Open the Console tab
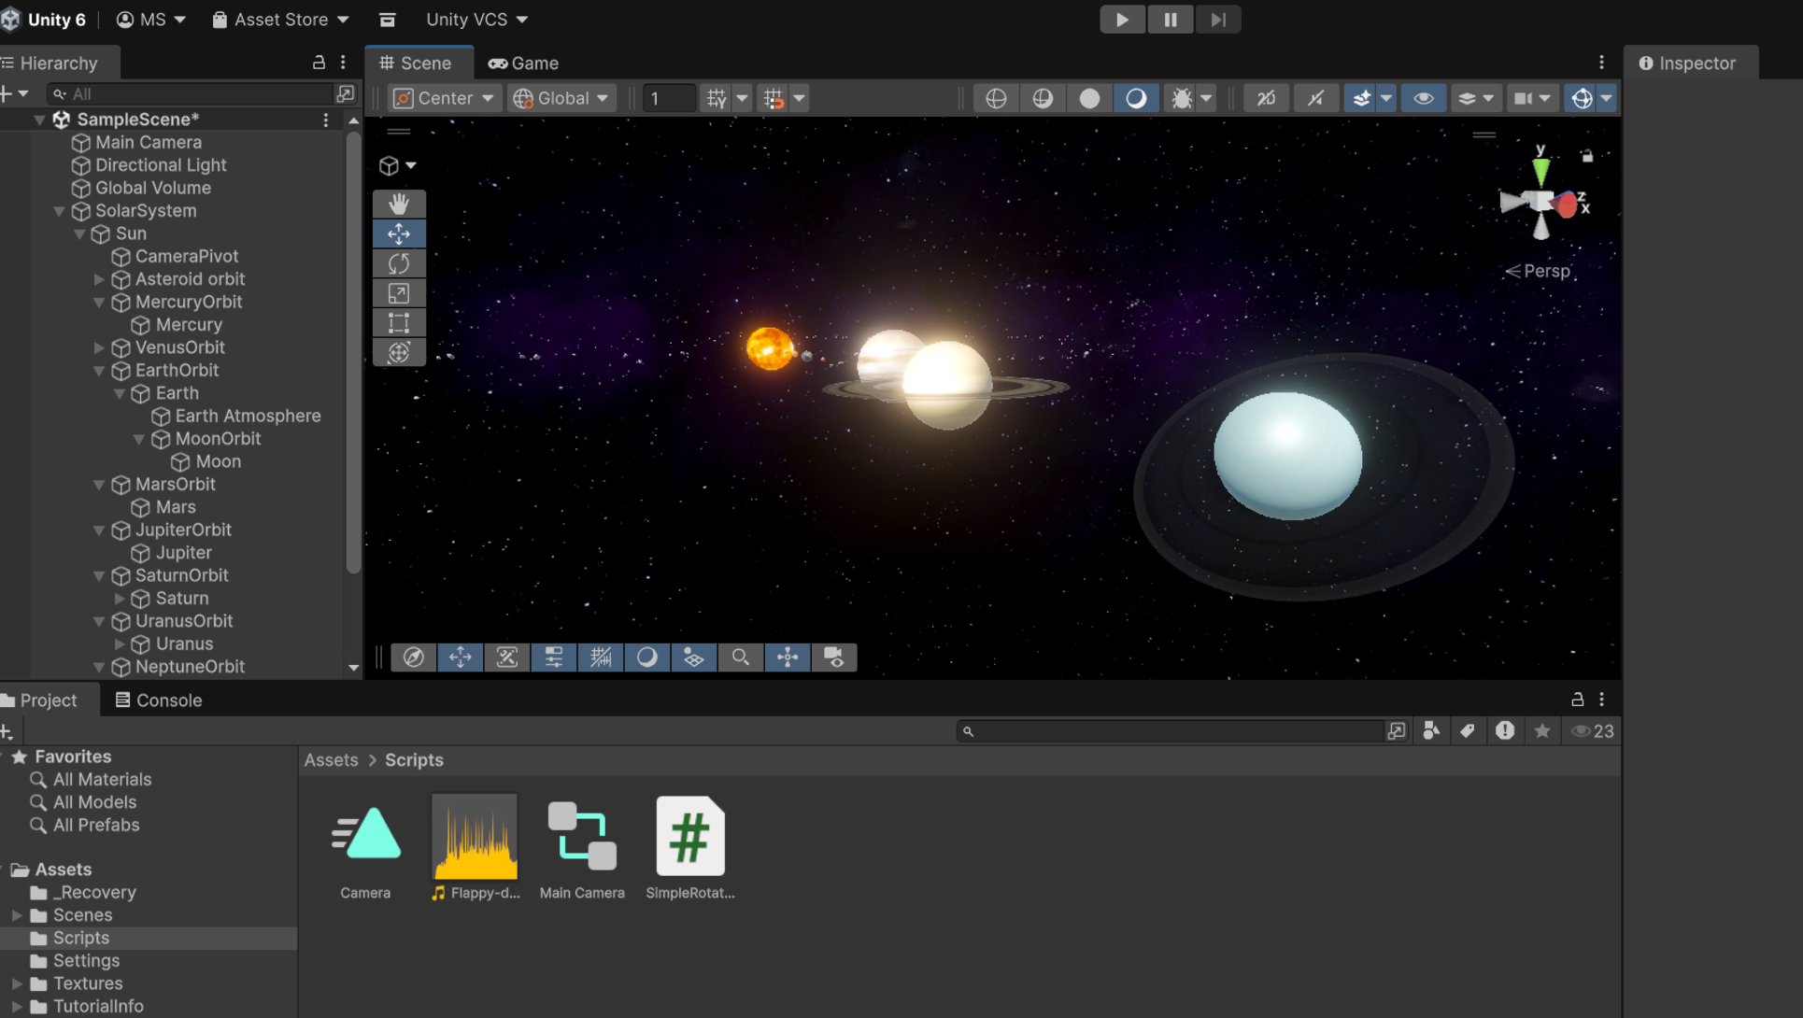This screenshot has width=1803, height=1018. tap(158, 700)
